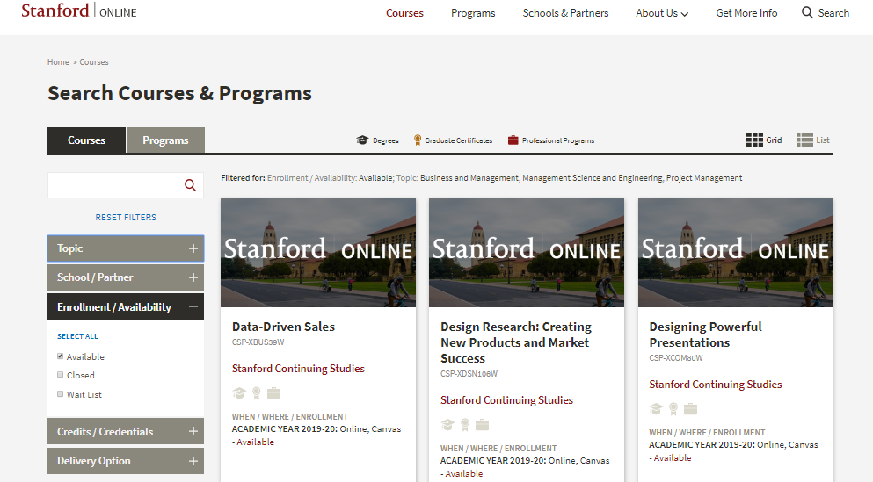Click course code CSP-XCOM80W
The image size is (873, 482).
click(x=676, y=358)
